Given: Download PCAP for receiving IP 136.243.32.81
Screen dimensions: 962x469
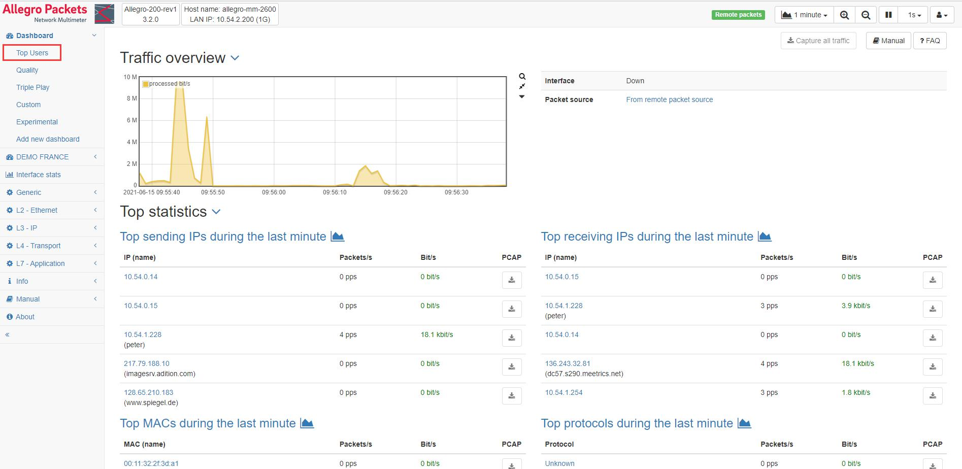Looking at the screenshot, I should coord(933,367).
